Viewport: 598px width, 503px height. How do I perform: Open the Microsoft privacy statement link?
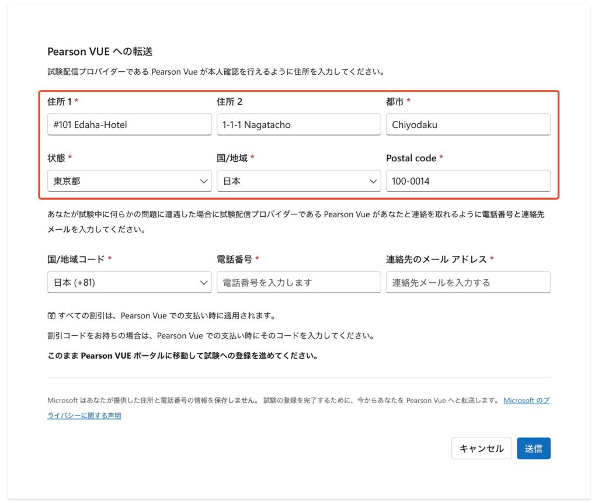pos(526,400)
